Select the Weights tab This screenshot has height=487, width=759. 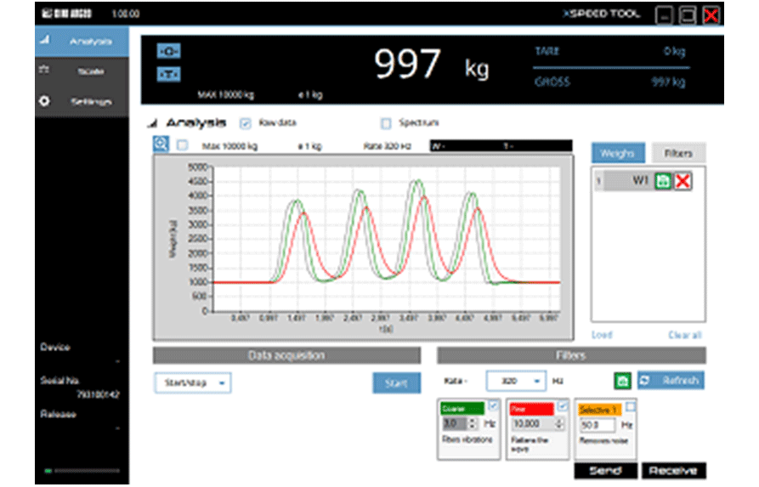[x=618, y=153]
